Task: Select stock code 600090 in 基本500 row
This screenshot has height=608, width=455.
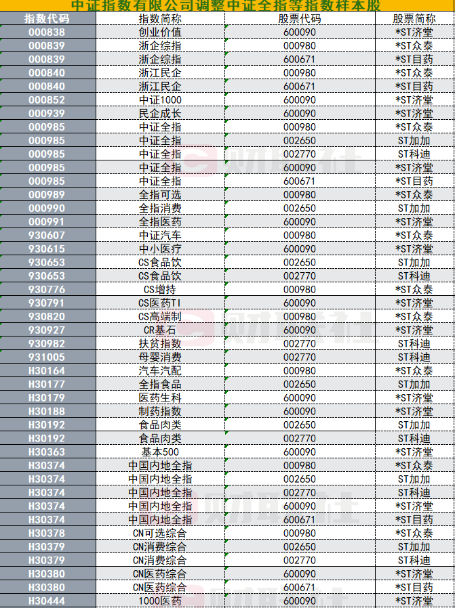Action: (300, 452)
